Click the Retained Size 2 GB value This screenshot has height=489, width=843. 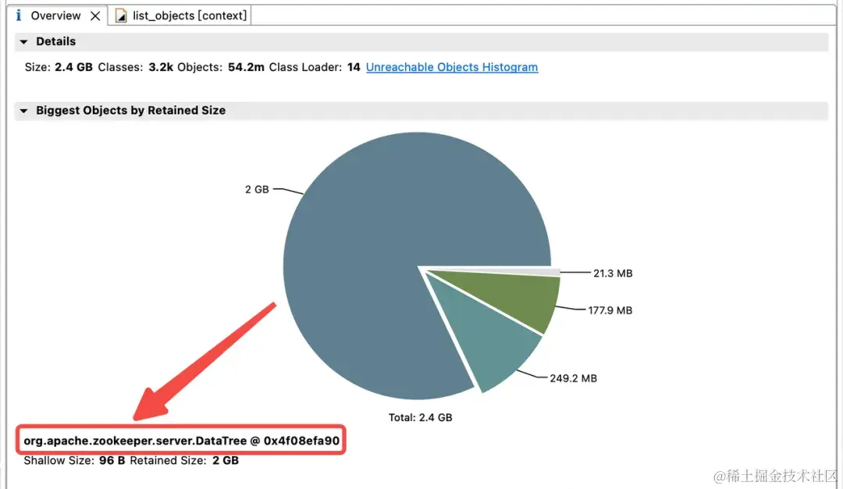click(226, 460)
